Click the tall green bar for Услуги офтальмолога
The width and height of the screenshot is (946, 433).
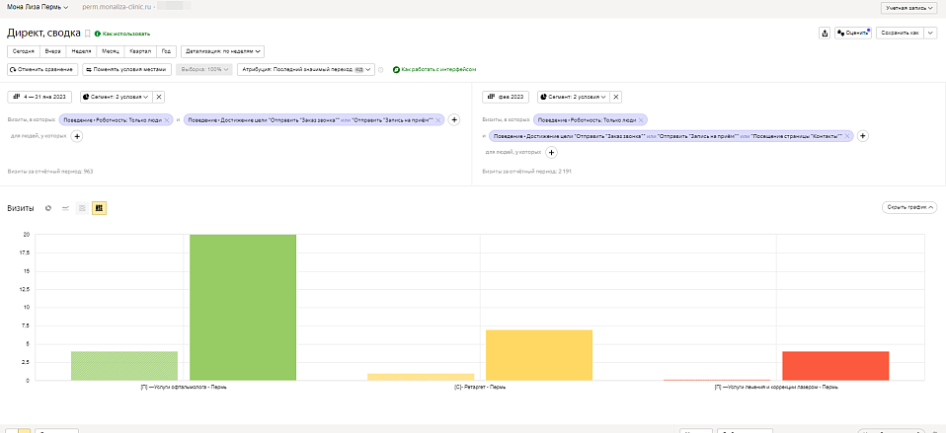243,307
